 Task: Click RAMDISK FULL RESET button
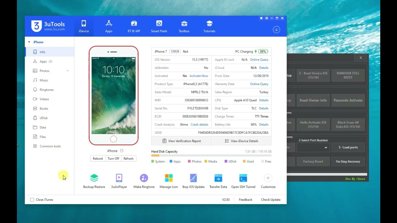pos(348,75)
